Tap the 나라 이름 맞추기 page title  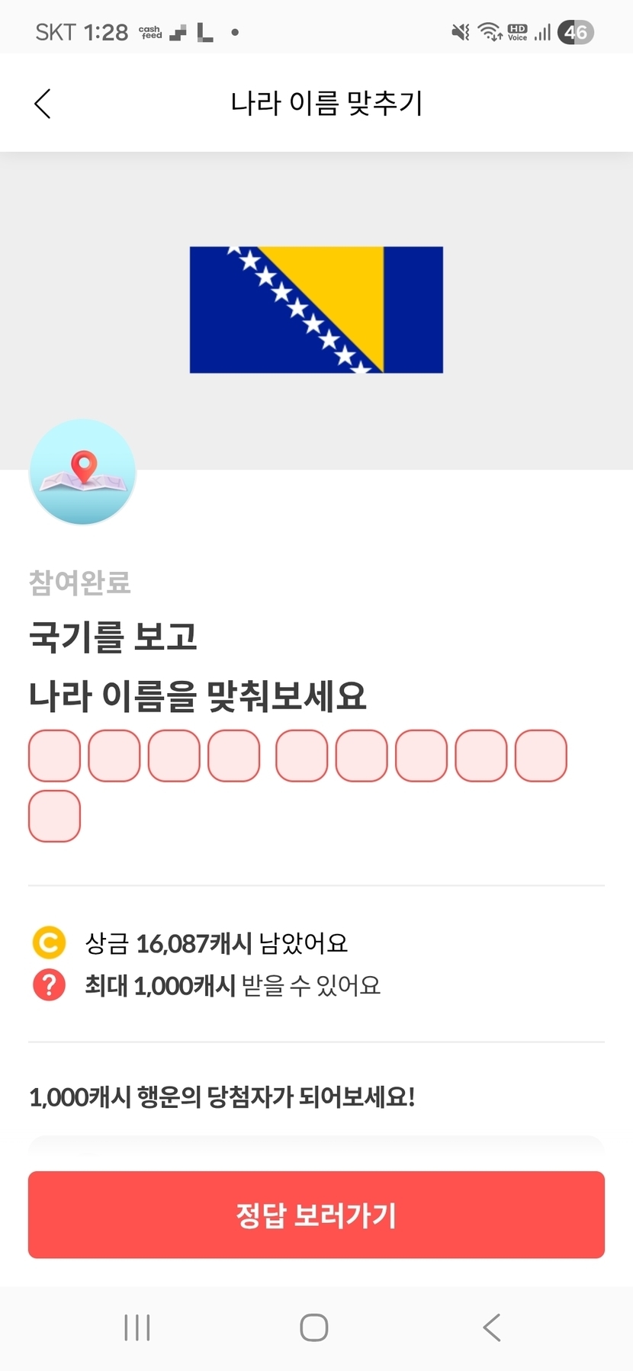pyautogui.click(x=326, y=103)
